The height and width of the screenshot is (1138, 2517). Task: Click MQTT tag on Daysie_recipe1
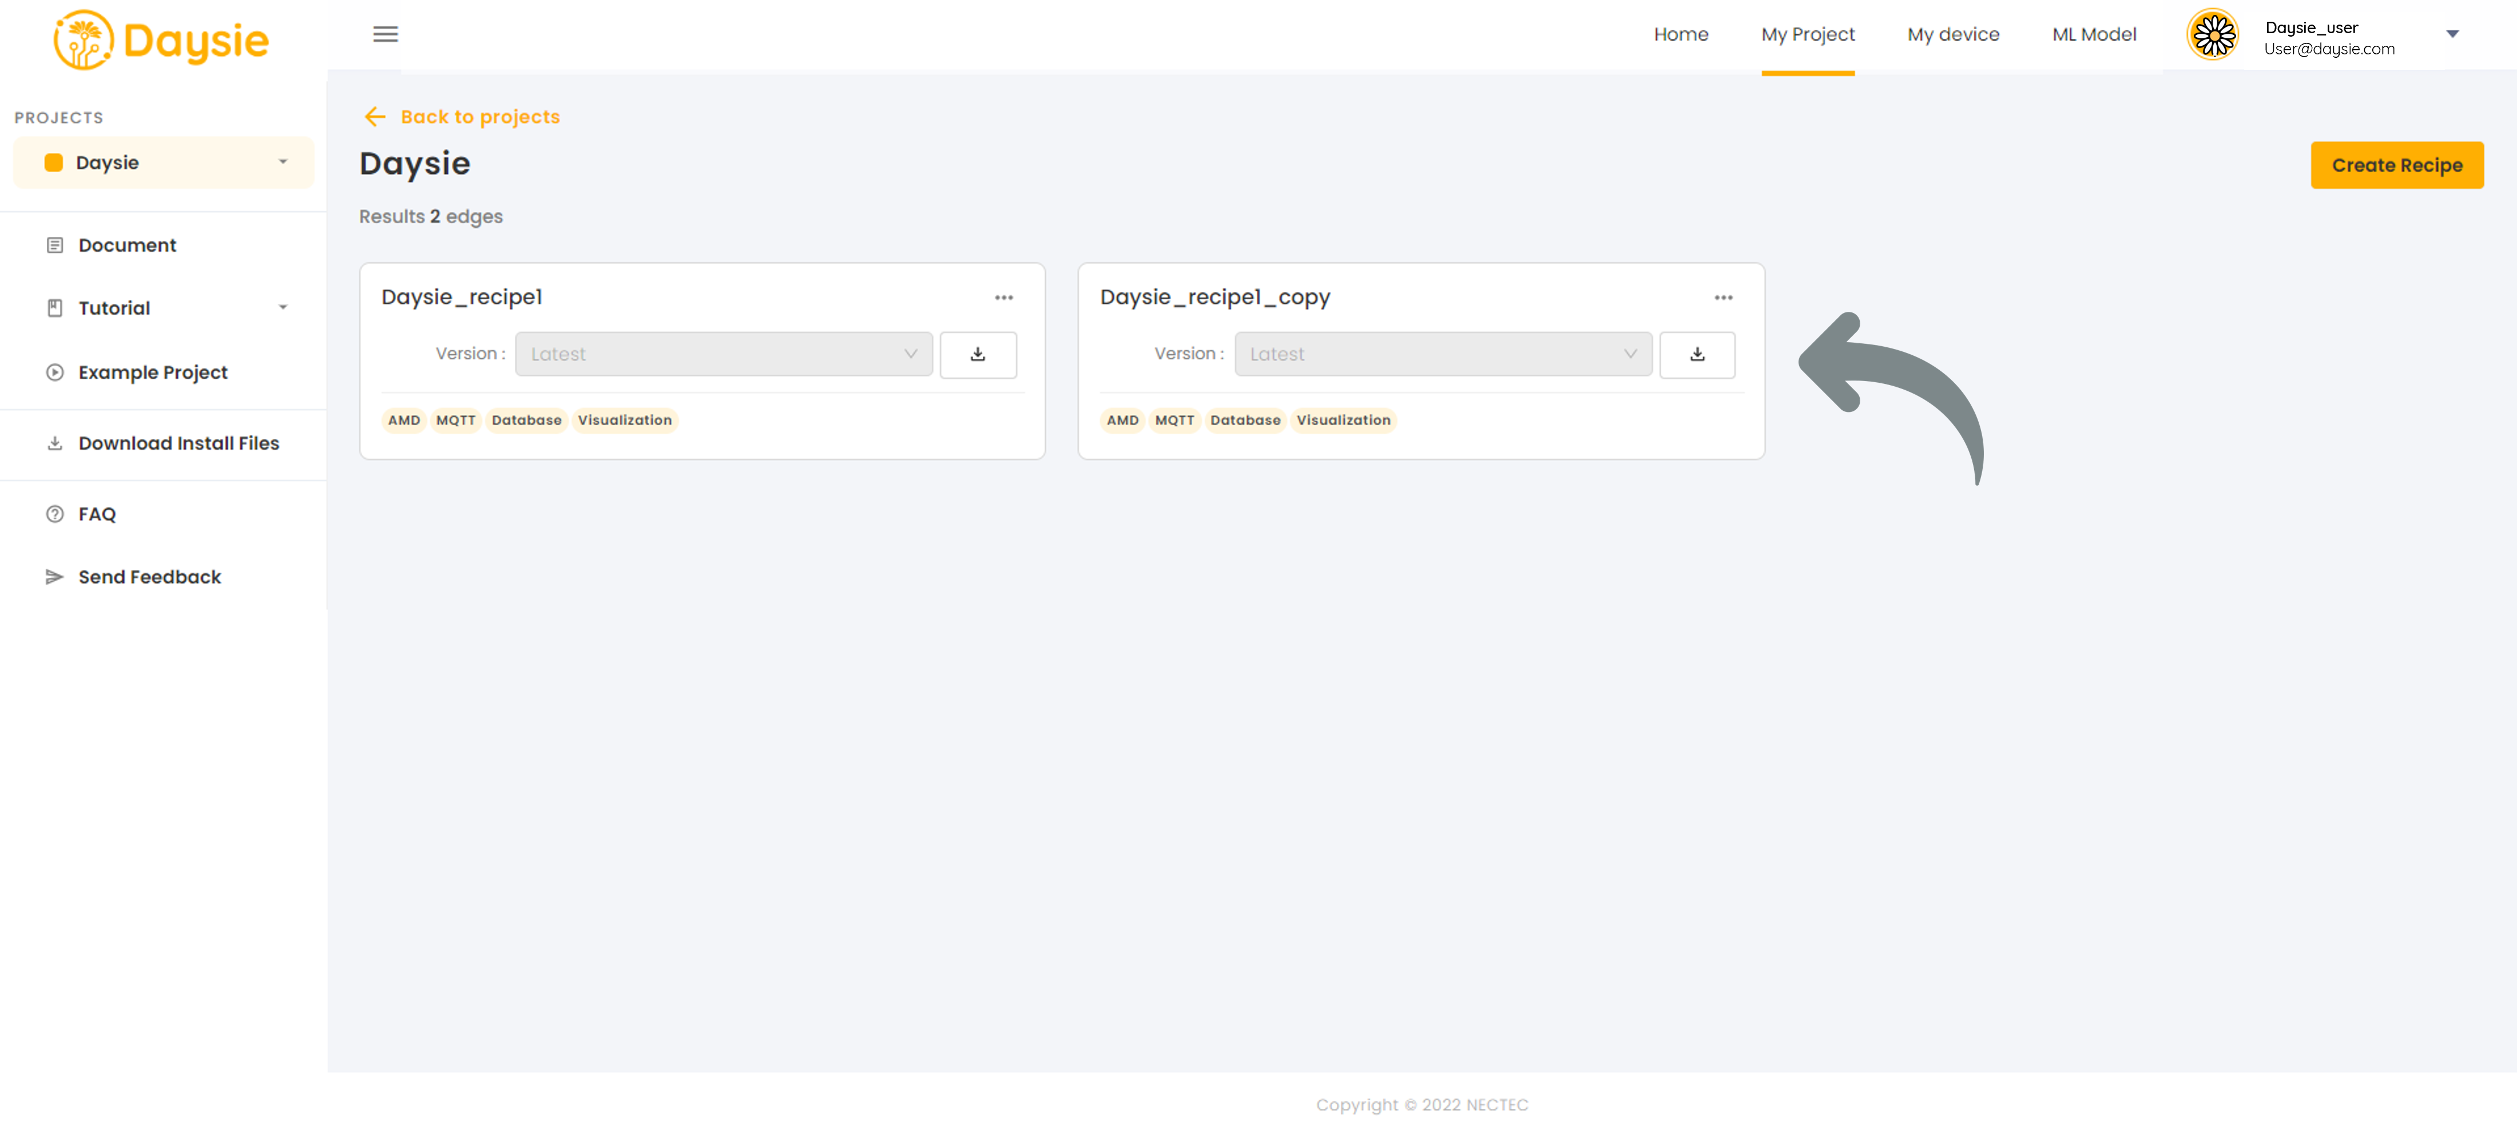pos(455,421)
